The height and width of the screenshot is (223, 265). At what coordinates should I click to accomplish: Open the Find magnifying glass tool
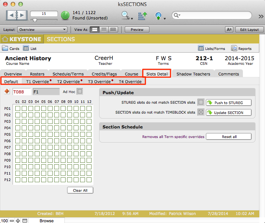click(x=125, y=15)
